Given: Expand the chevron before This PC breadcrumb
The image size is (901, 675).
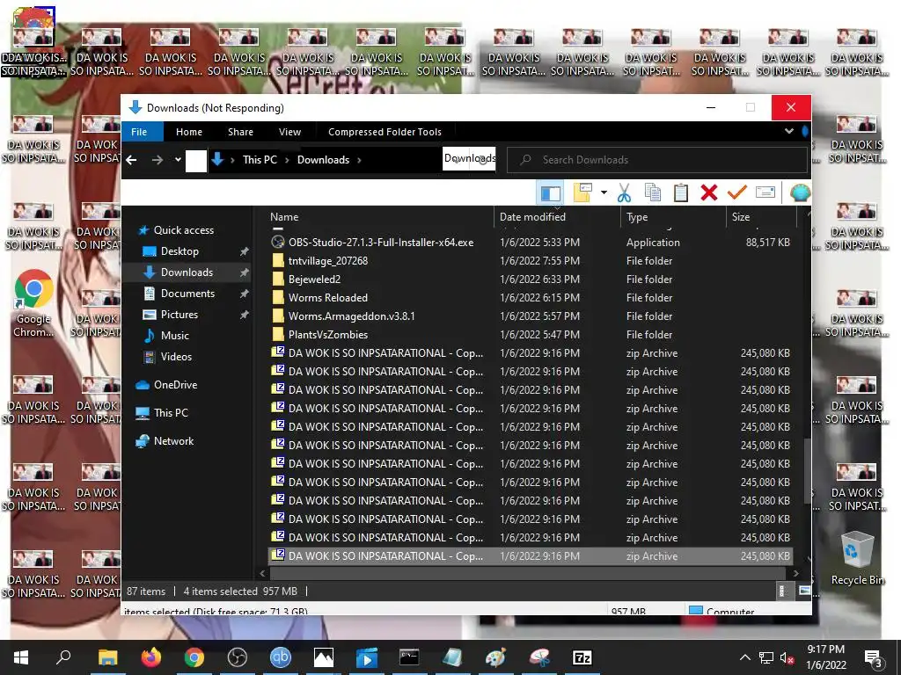Looking at the screenshot, I should point(232,160).
